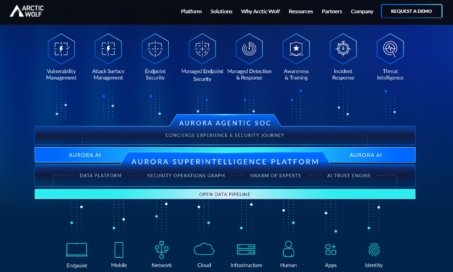Screen dimensions: 453x272
Task: Open the Resources menu
Action: (x=301, y=11)
